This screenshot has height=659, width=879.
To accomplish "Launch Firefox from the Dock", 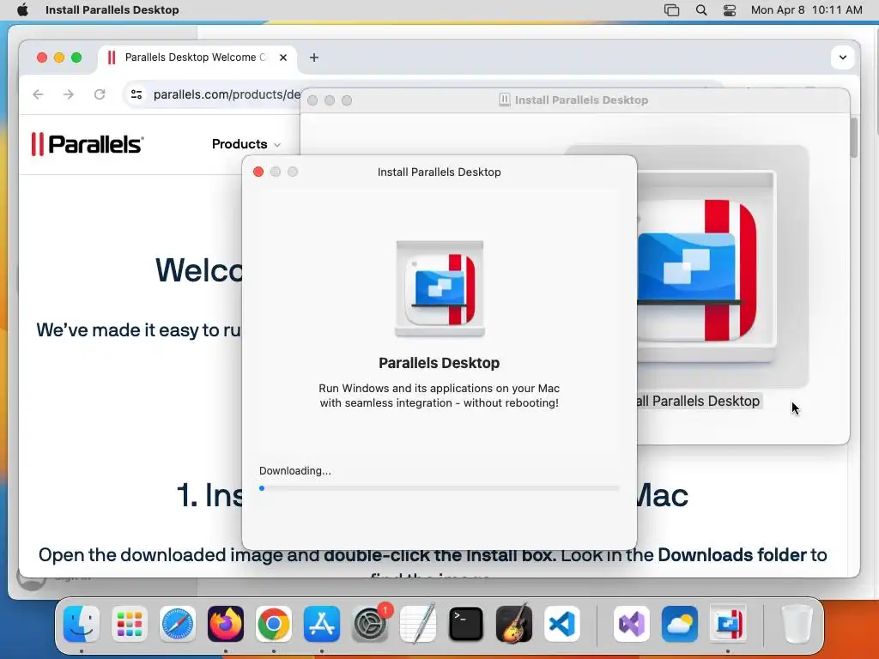I will coord(226,624).
